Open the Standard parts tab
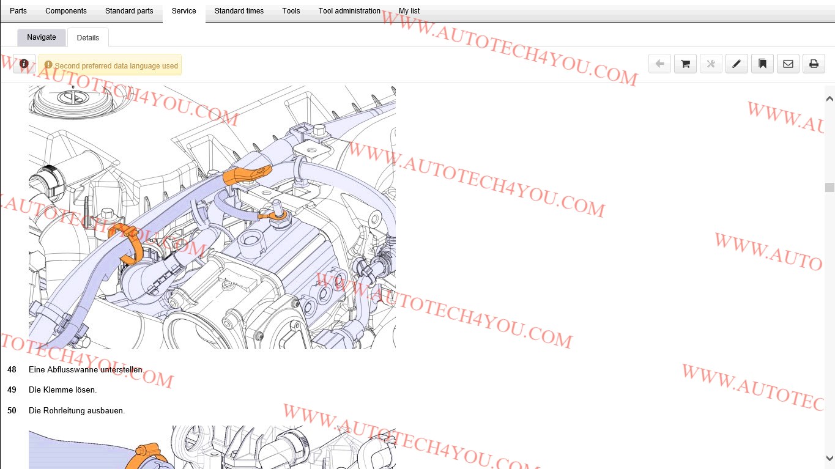The height and width of the screenshot is (469, 835). coord(129,11)
